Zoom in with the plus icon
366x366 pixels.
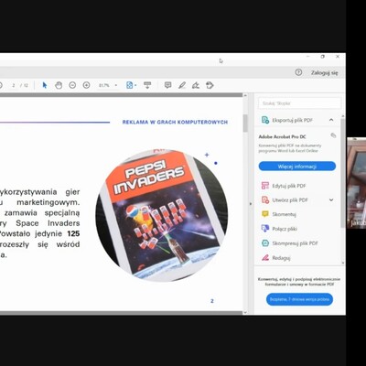click(86, 85)
